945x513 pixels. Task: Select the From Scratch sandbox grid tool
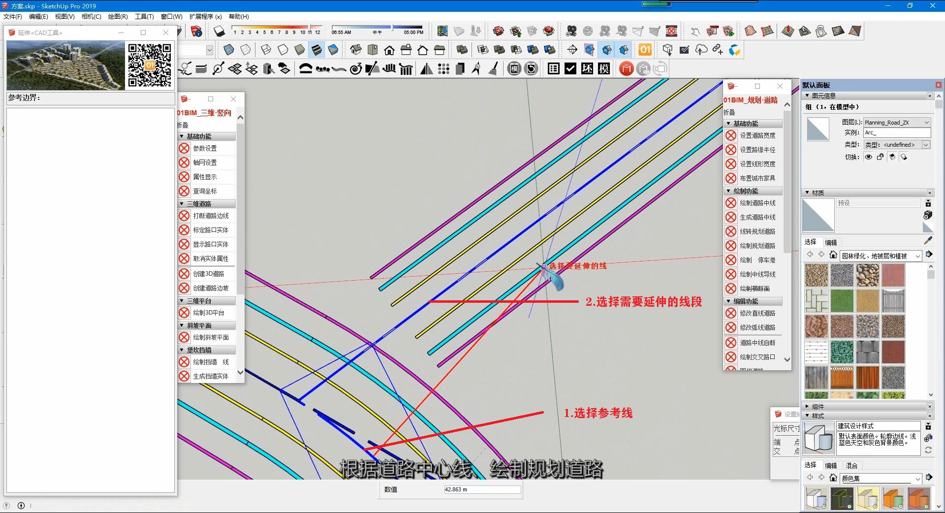pyautogui.click(x=767, y=32)
